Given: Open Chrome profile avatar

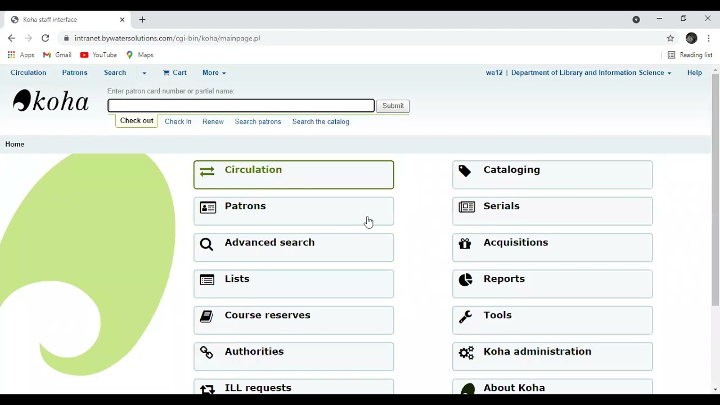Looking at the screenshot, I should [691, 38].
